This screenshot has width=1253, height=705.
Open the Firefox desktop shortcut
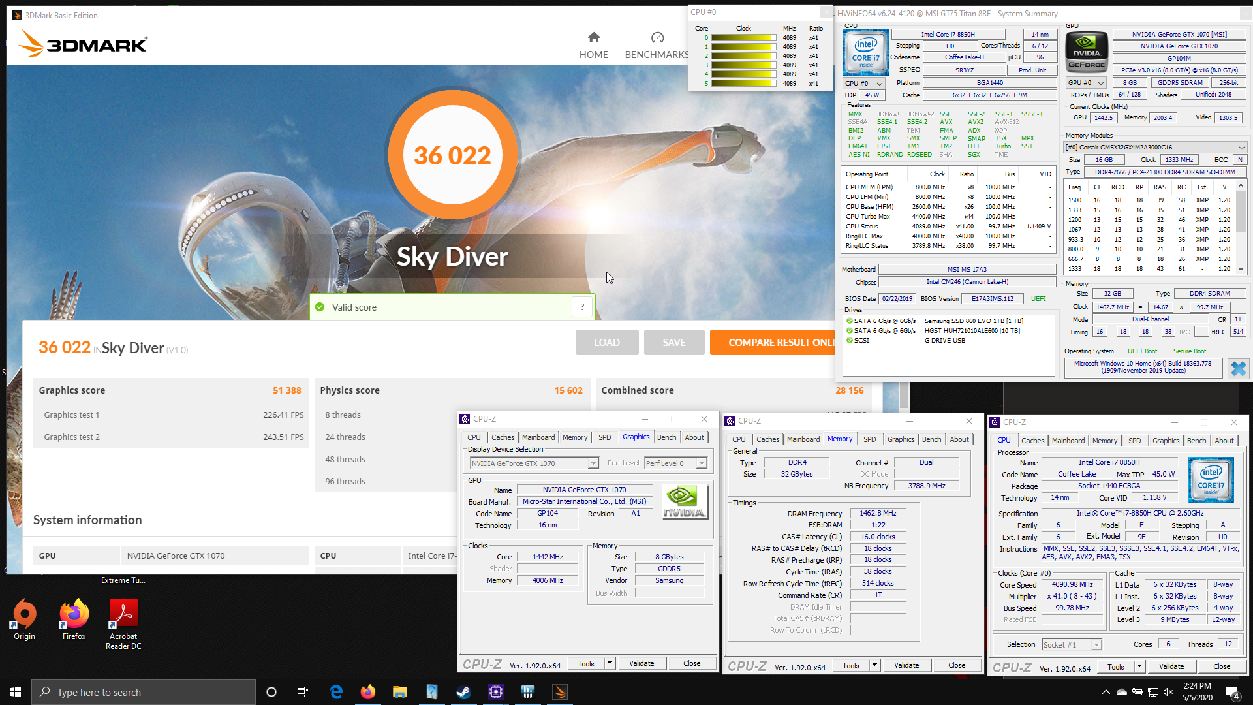coord(74,620)
